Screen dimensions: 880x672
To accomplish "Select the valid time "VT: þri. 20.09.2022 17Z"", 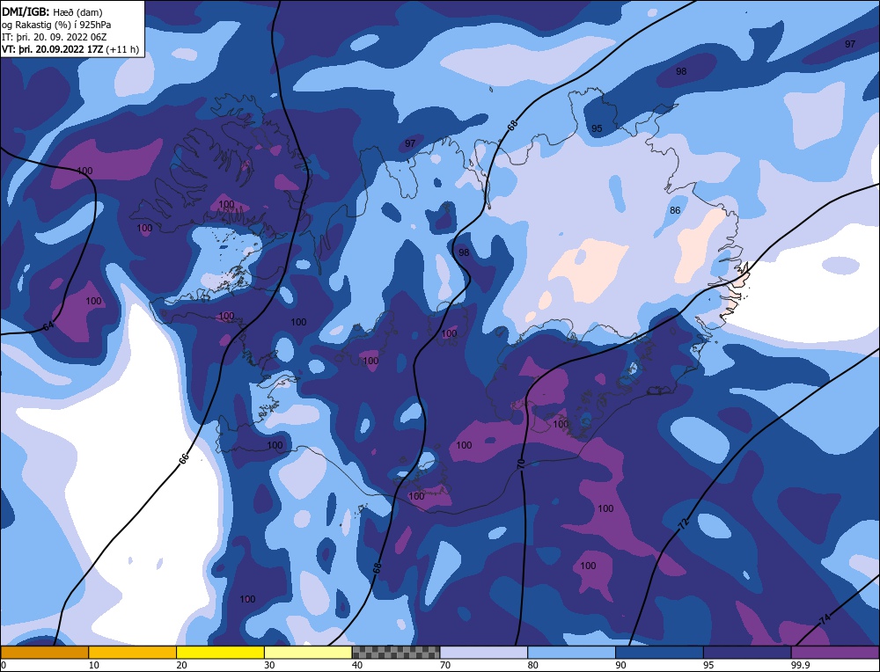I will (x=53, y=49).
